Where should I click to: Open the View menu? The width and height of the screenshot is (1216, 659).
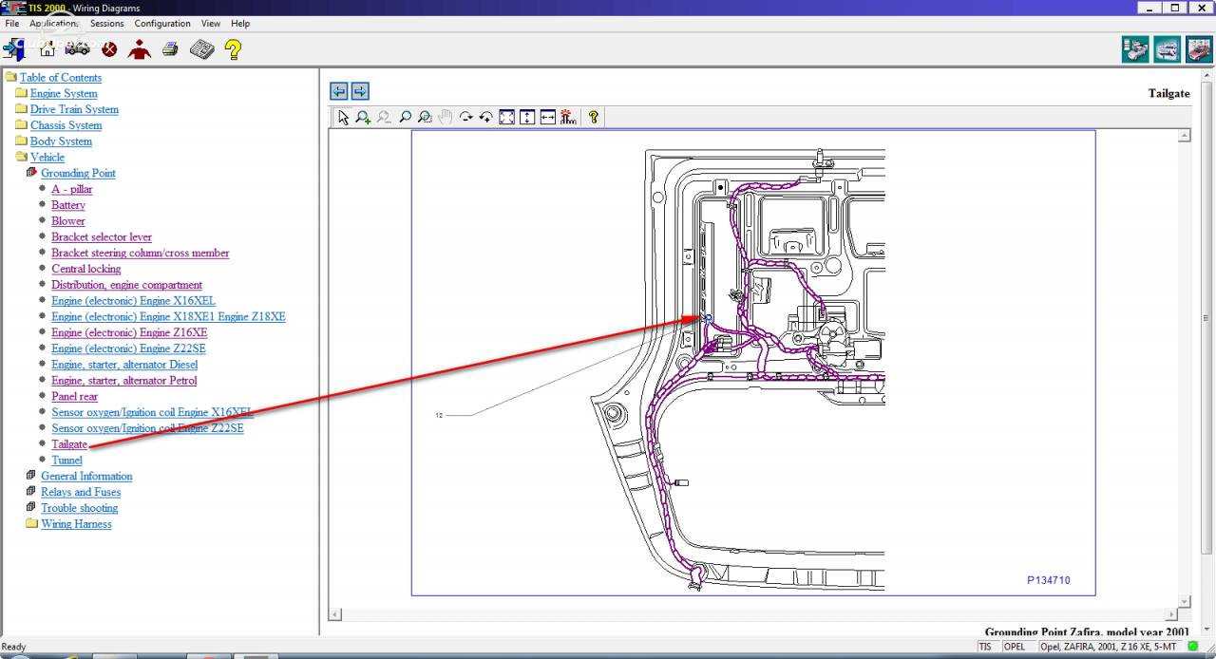point(211,23)
